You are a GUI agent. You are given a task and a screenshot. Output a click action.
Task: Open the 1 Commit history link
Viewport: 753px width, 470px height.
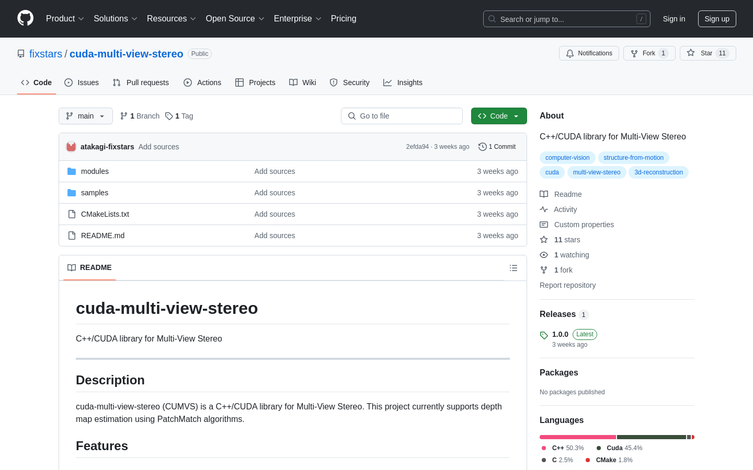click(x=497, y=147)
